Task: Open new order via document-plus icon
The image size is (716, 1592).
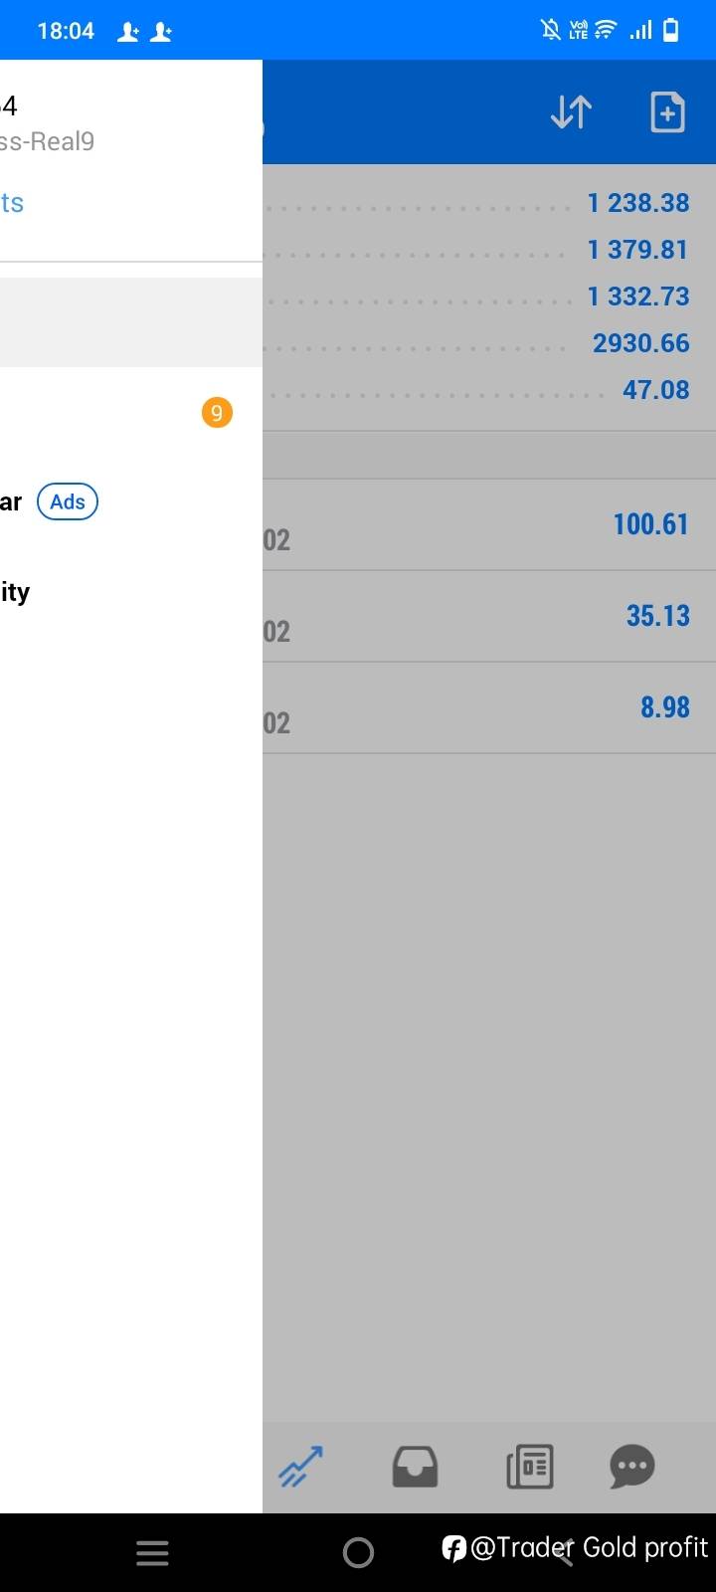Action: click(x=667, y=112)
